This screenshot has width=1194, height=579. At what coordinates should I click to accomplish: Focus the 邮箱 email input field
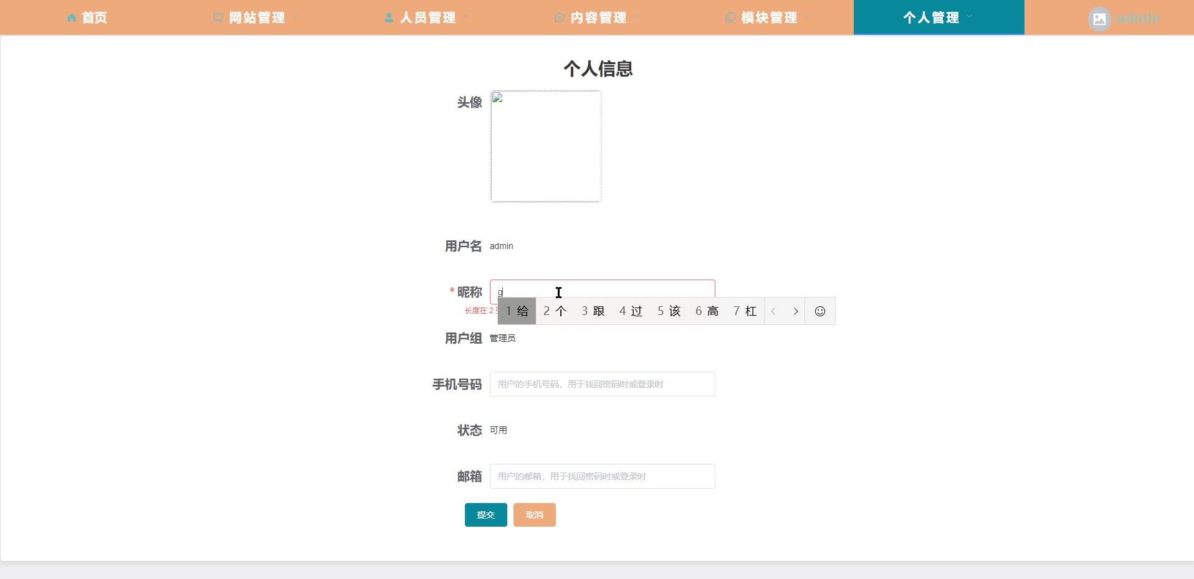pyautogui.click(x=603, y=476)
